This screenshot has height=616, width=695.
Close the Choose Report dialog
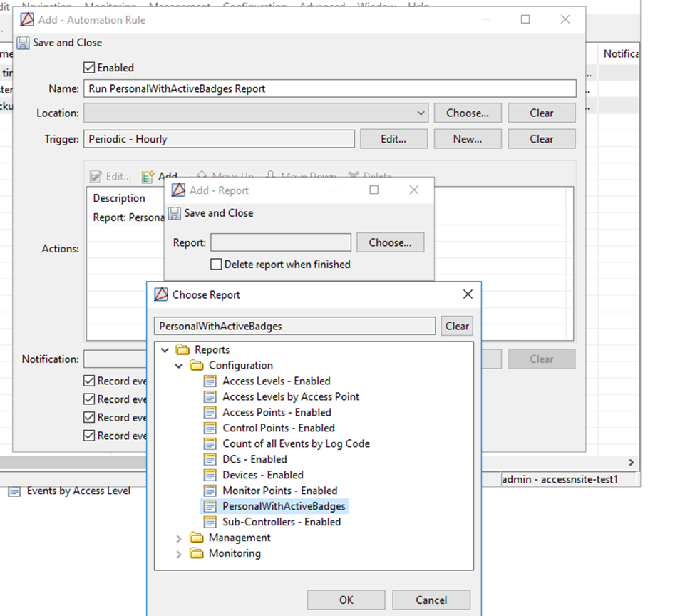tap(468, 294)
